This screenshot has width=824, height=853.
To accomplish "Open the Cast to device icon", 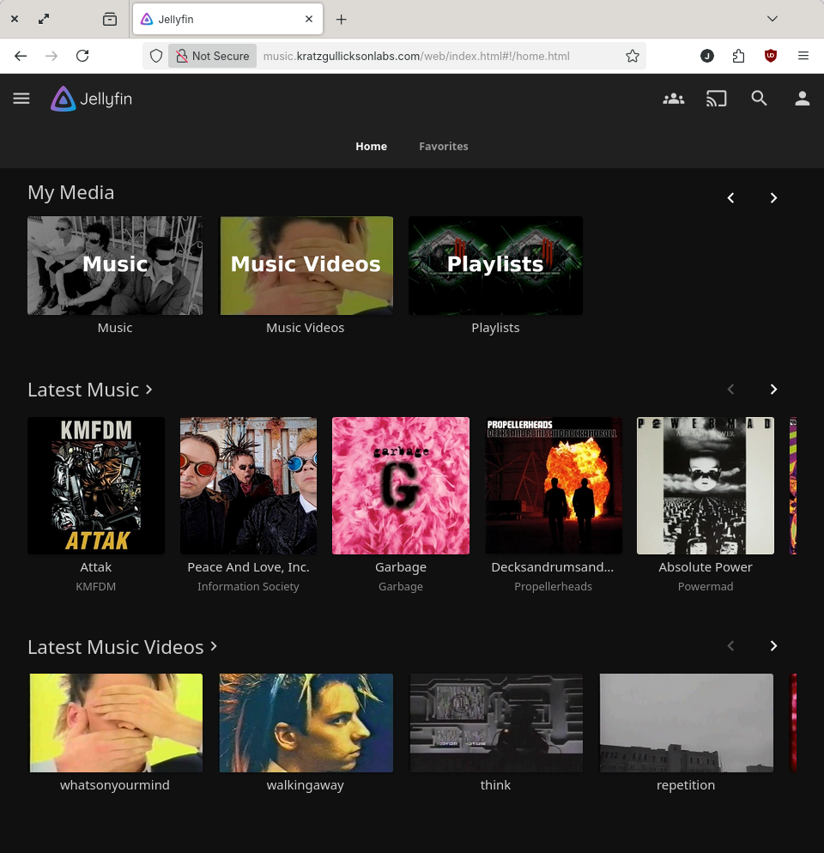I will (716, 99).
